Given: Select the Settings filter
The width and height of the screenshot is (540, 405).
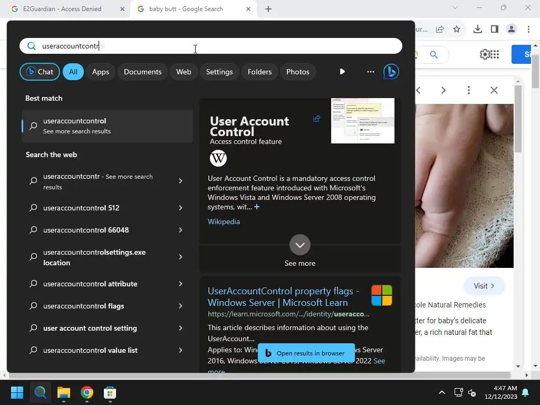Looking at the screenshot, I should (x=219, y=72).
